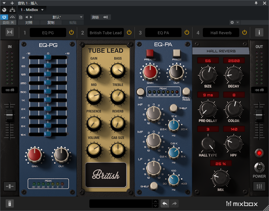Click the info 'i' button
The width and height of the screenshot is (269, 211).
[259, 32]
